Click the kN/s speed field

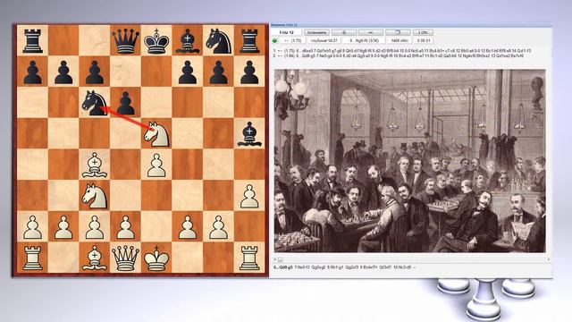pos(400,40)
